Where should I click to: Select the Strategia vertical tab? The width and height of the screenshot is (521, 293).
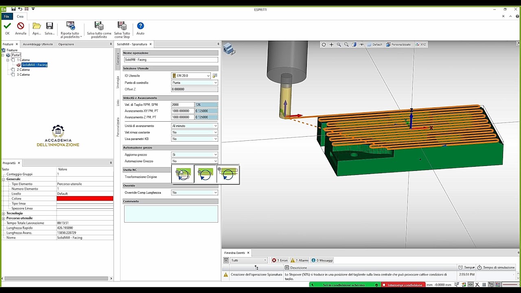pos(118,82)
